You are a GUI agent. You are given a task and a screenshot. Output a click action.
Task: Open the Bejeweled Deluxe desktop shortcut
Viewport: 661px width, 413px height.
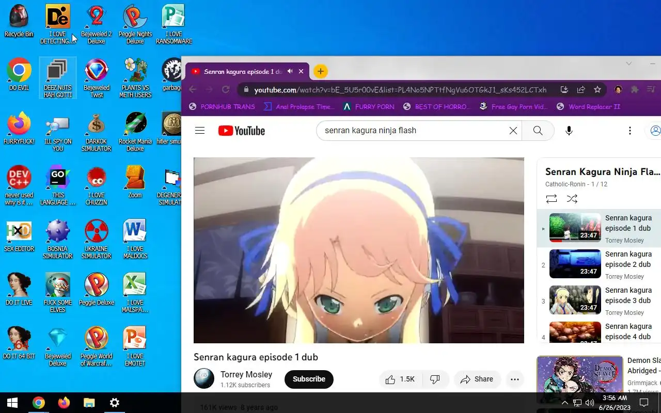58,346
